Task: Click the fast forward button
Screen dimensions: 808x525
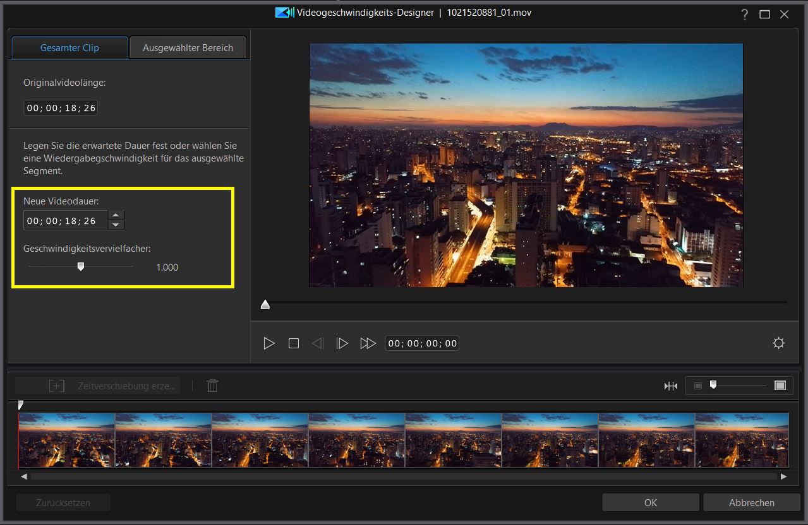Action: pyautogui.click(x=368, y=343)
